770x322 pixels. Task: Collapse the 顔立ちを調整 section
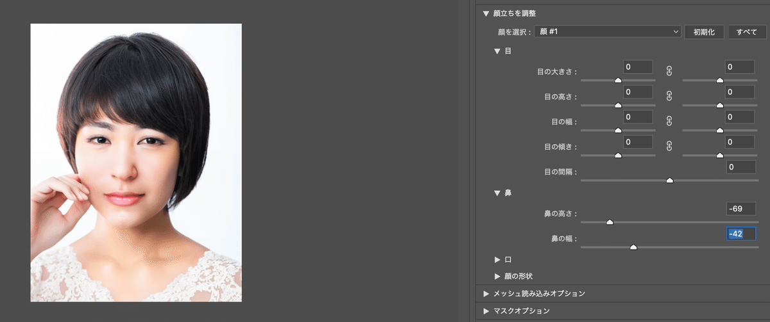tap(486, 13)
